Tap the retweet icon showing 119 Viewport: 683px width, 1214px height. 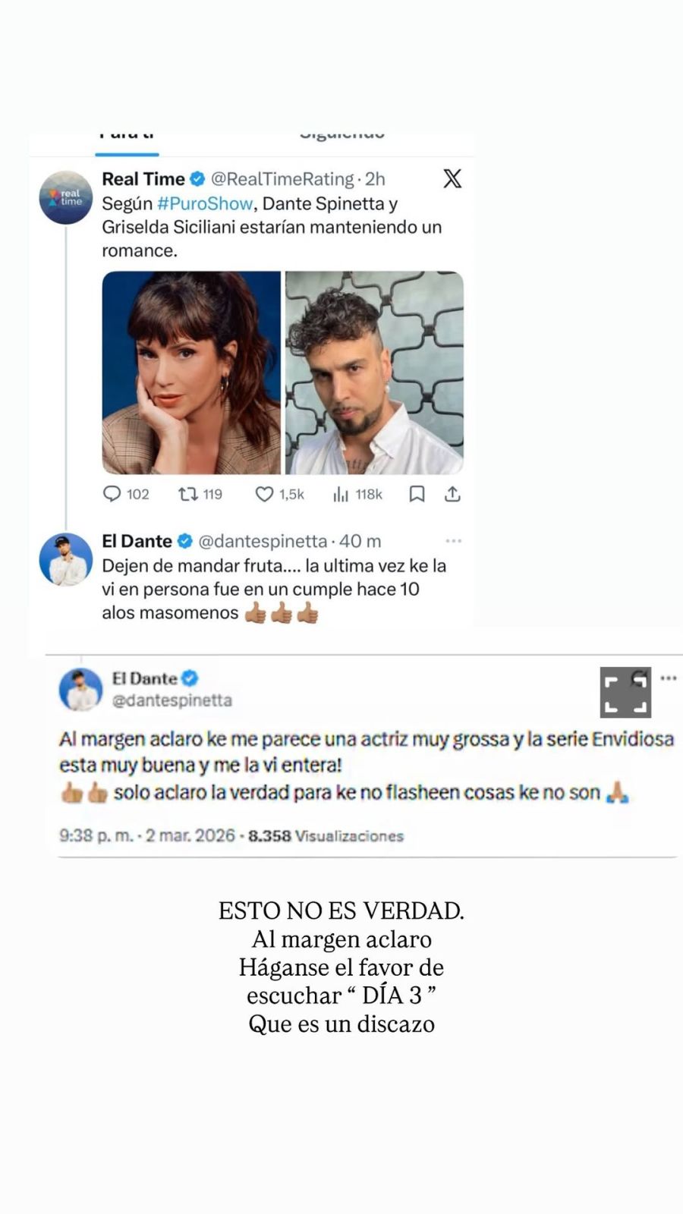[x=187, y=494]
